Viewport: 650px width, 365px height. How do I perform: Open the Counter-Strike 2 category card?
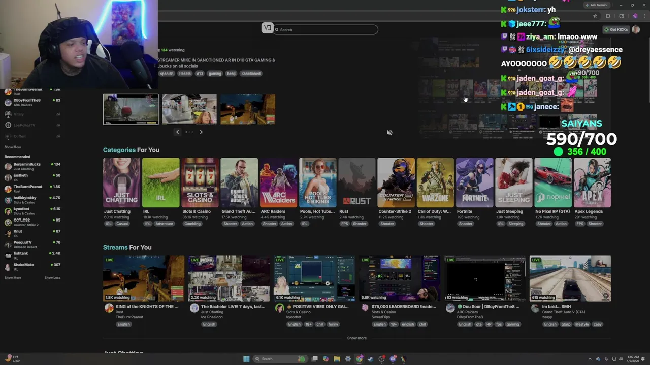[x=396, y=182]
